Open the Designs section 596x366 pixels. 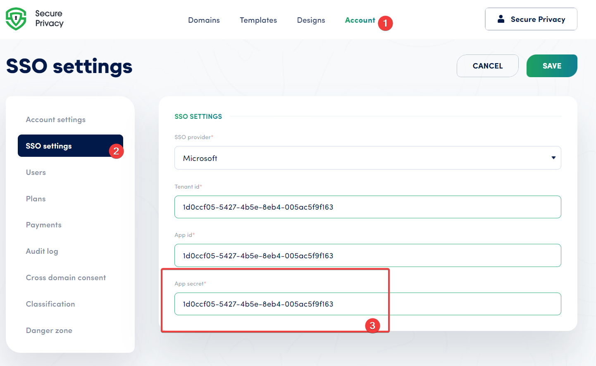[x=311, y=20]
